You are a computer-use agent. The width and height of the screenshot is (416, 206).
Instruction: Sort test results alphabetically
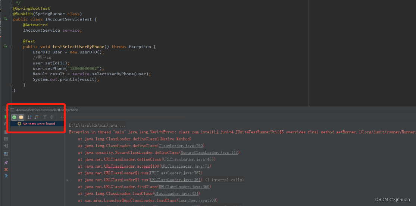tap(30, 117)
